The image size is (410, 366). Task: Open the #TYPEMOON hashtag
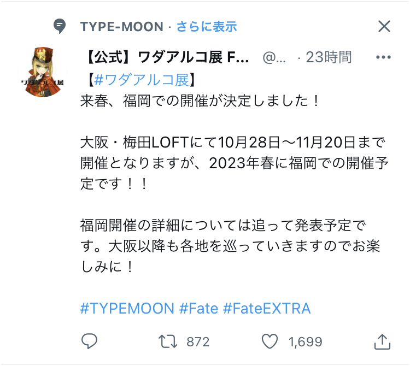click(127, 308)
